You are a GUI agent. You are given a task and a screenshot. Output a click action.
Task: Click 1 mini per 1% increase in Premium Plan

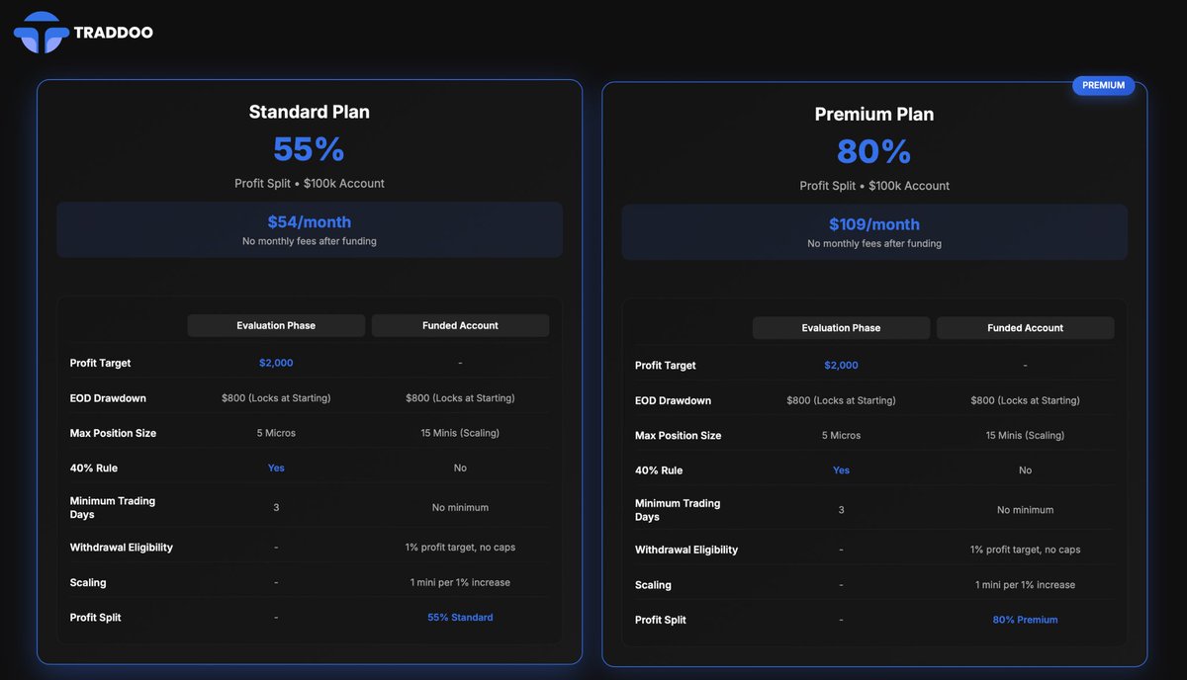(x=1025, y=584)
